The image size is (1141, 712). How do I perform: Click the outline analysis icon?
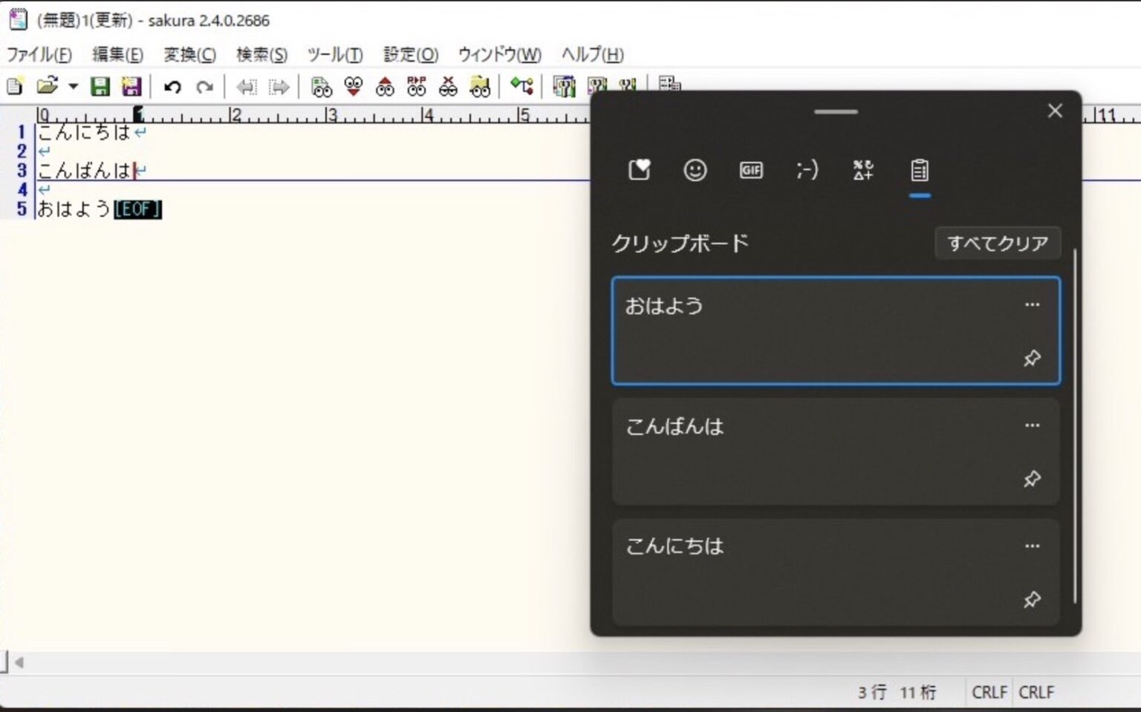coord(521,87)
